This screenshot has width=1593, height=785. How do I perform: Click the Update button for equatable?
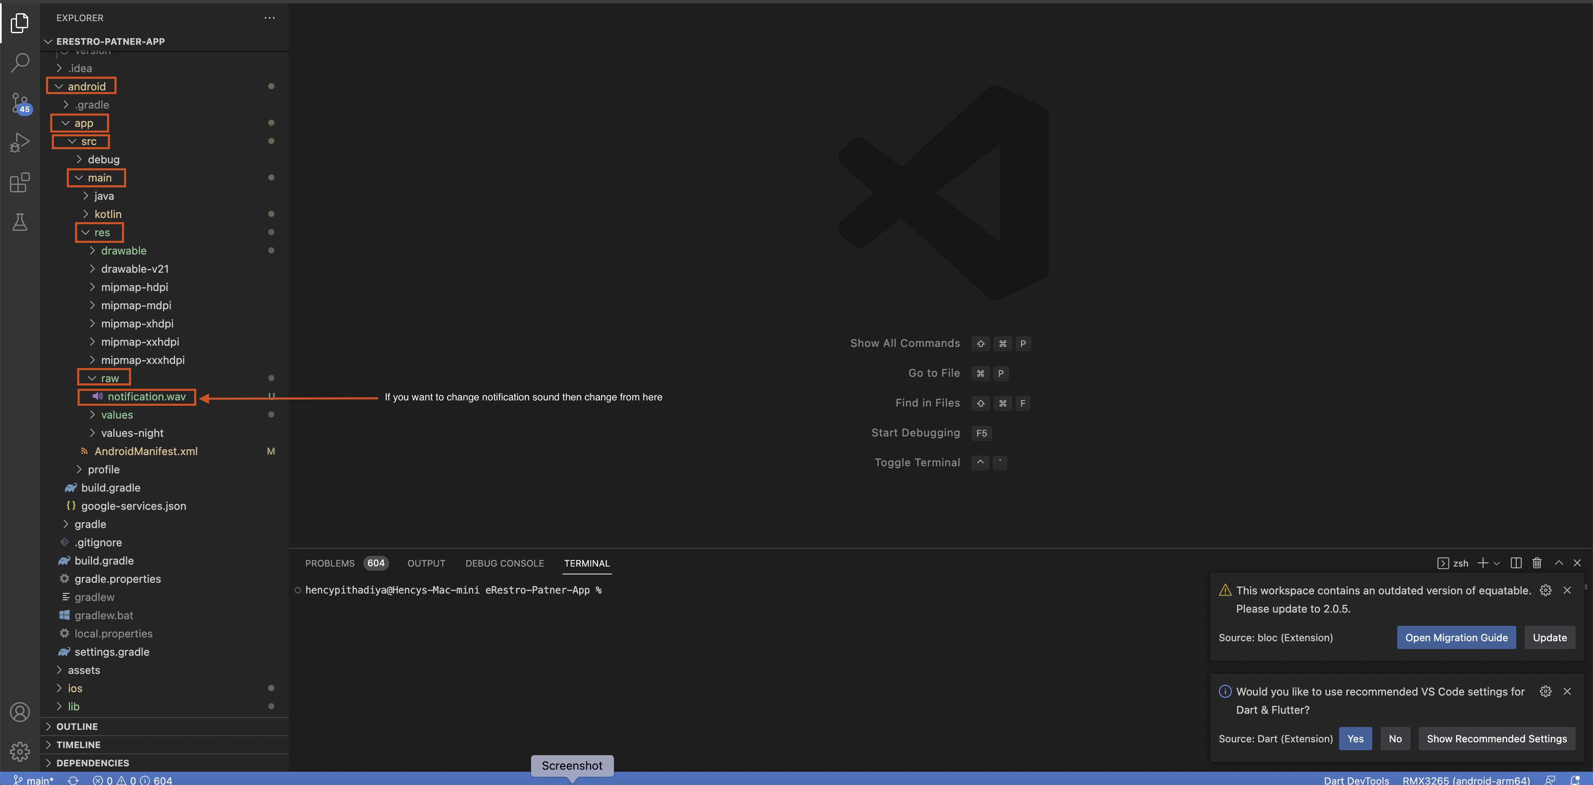[x=1549, y=637]
